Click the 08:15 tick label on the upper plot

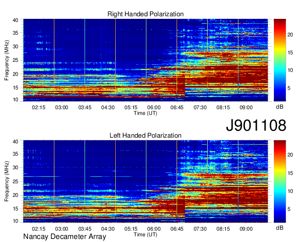[x=223, y=107]
